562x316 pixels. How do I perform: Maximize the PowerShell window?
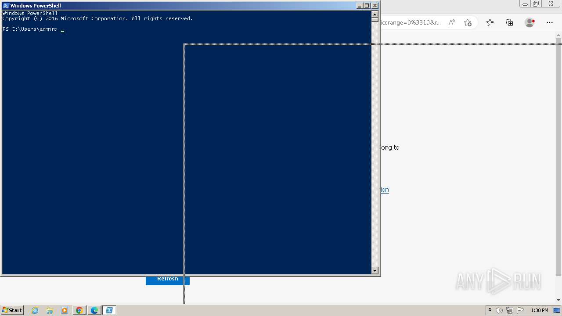[367, 6]
